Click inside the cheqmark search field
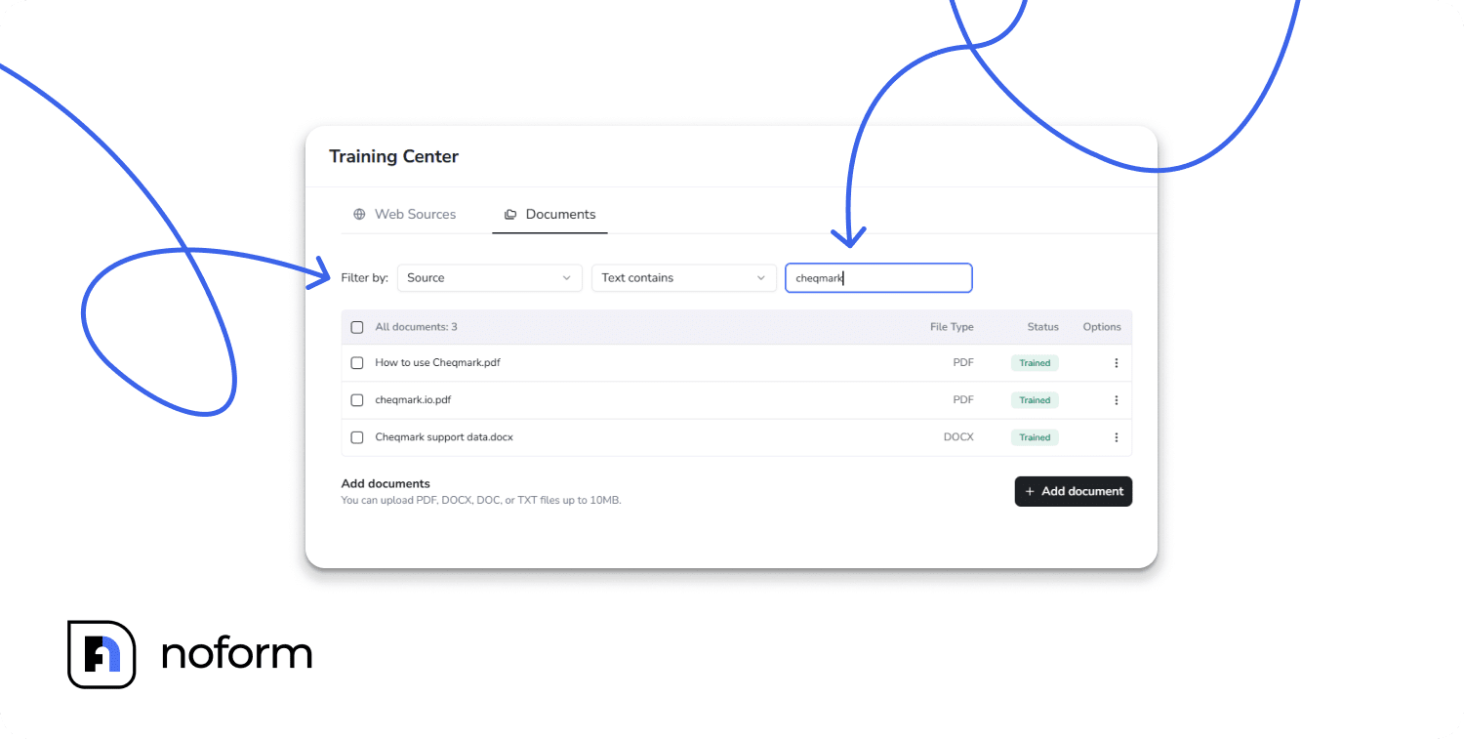 (877, 277)
